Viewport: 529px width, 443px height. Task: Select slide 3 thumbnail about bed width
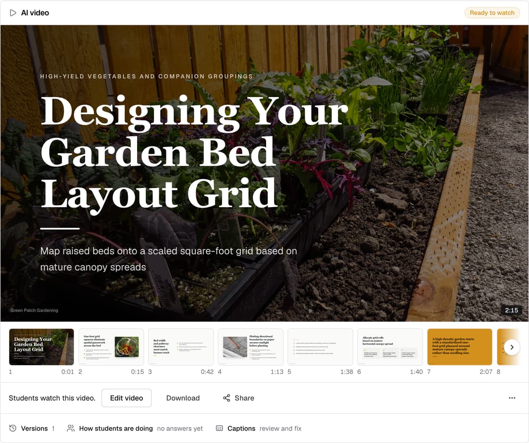click(x=181, y=347)
